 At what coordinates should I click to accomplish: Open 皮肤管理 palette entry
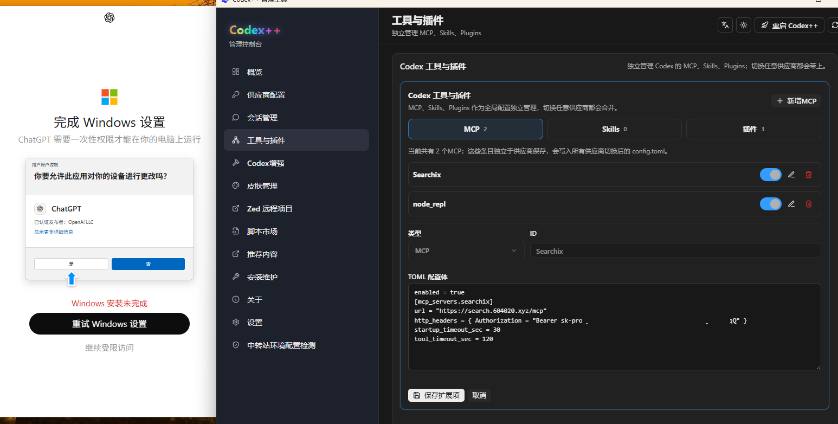pos(296,186)
